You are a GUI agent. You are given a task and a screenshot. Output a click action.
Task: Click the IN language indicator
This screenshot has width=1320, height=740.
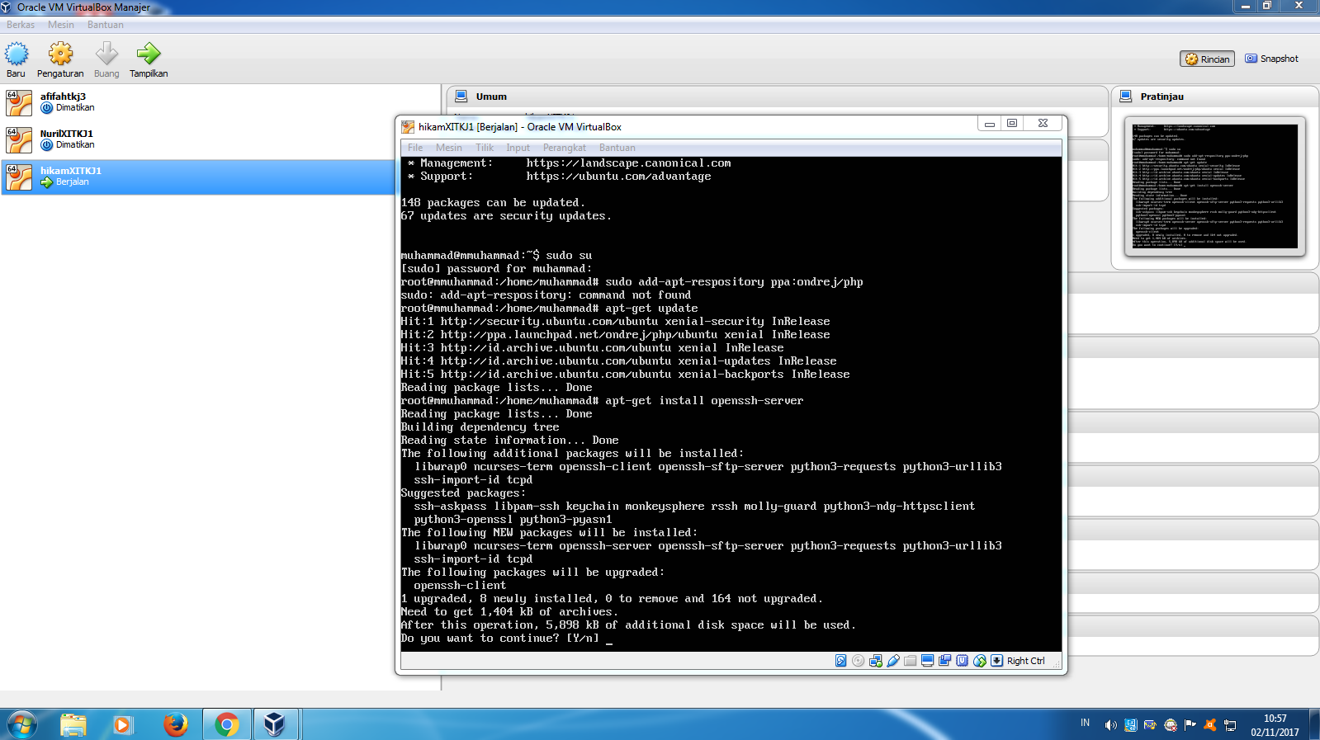coord(1085,723)
